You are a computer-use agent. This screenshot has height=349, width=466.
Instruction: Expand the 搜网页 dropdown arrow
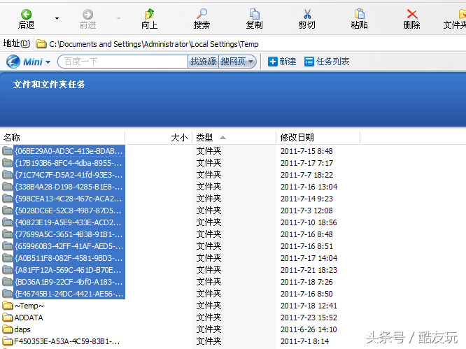coord(251,62)
